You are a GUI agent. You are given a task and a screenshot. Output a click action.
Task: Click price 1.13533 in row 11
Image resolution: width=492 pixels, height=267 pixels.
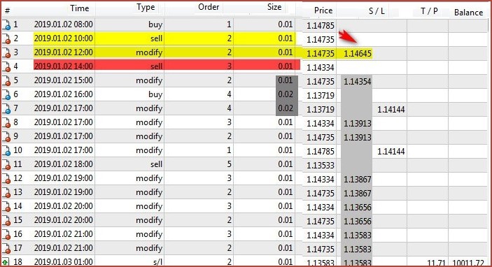[321, 166]
